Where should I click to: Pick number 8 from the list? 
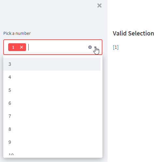[52, 129]
